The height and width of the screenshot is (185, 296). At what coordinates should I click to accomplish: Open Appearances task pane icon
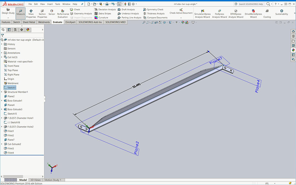[x=293, y=50]
